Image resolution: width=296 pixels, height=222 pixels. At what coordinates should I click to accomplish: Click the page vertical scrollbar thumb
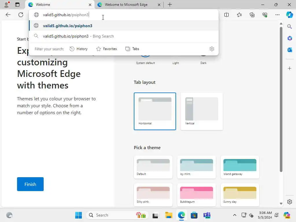click(281, 99)
